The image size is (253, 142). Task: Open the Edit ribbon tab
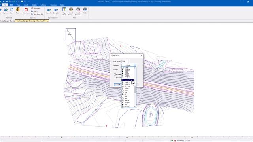click(x=11, y=5)
